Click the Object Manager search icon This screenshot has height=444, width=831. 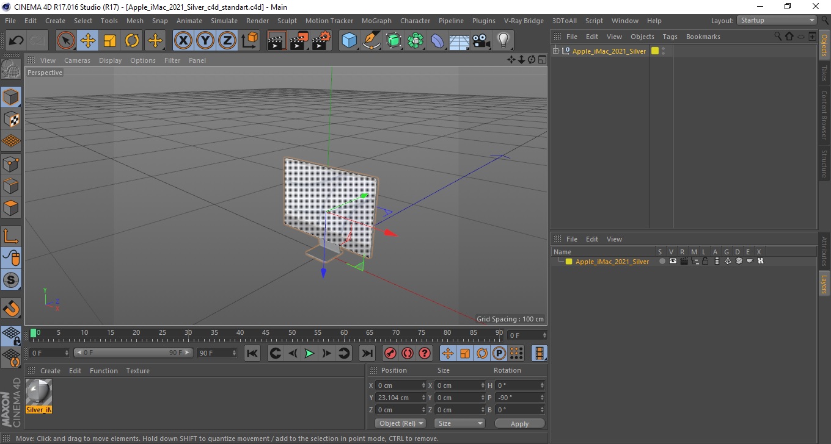pyautogui.click(x=778, y=37)
